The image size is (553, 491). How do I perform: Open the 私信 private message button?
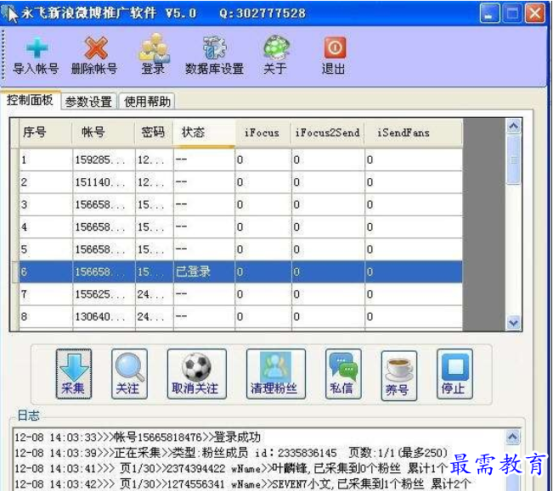point(343,374)
